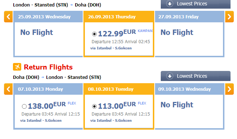The image size is (237, 139).
Task: Click the KAMPANYA fare label on outbound flight
Action: point(145,31)
